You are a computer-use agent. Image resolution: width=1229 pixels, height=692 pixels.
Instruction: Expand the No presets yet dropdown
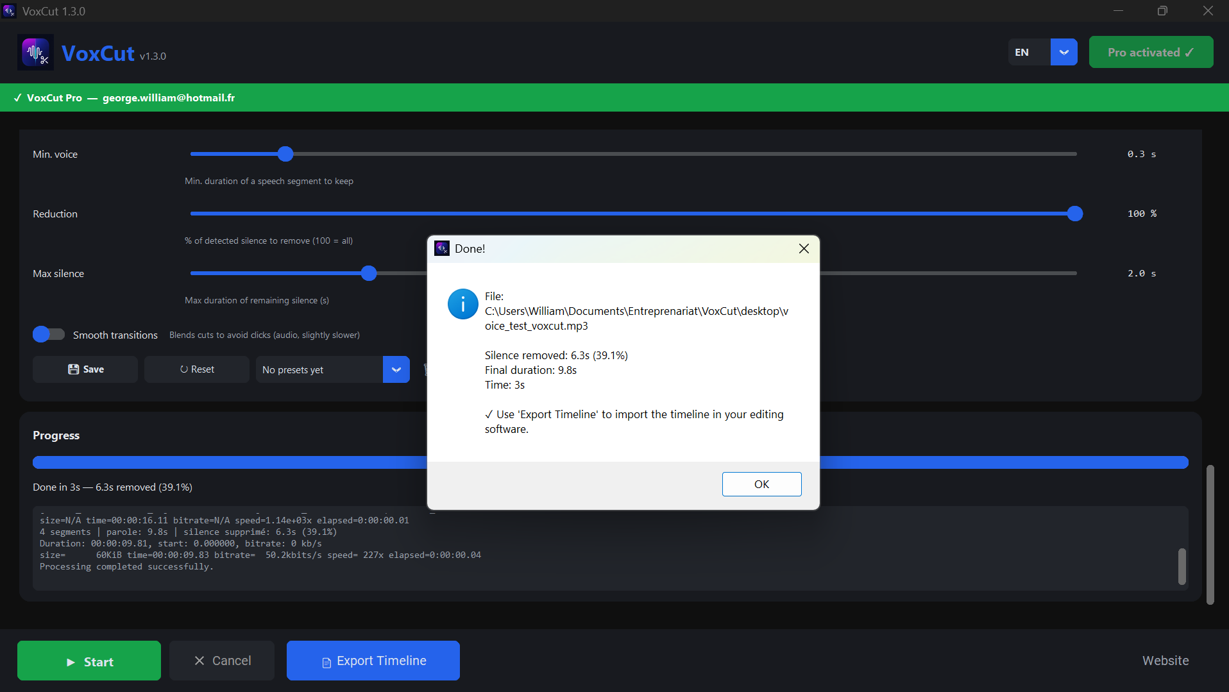(x=396, y=370)
